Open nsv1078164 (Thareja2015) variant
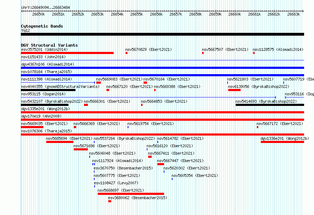This screenshot has height=215, width=314. pos(47,72)
